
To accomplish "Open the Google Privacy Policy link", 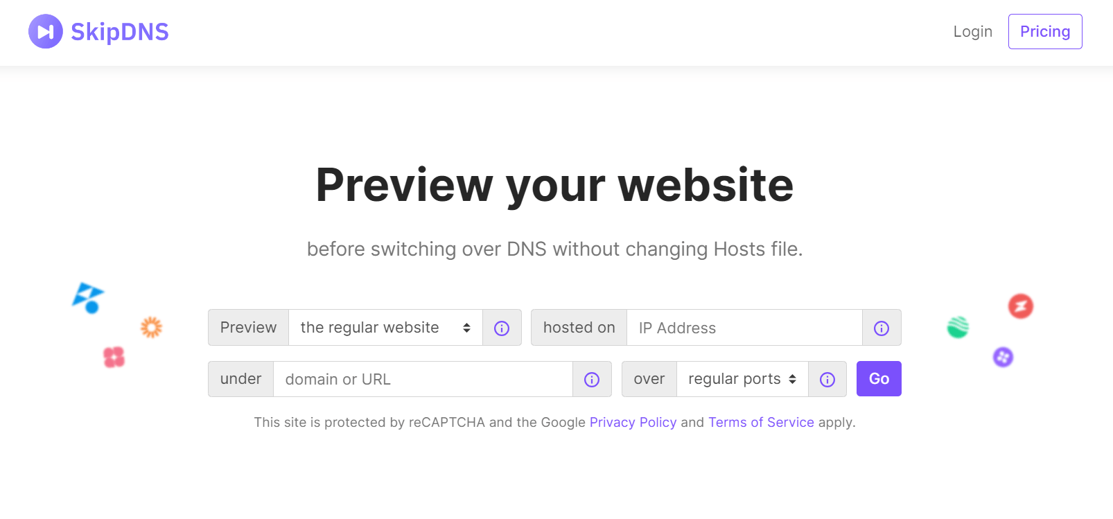I will (633, 422).
